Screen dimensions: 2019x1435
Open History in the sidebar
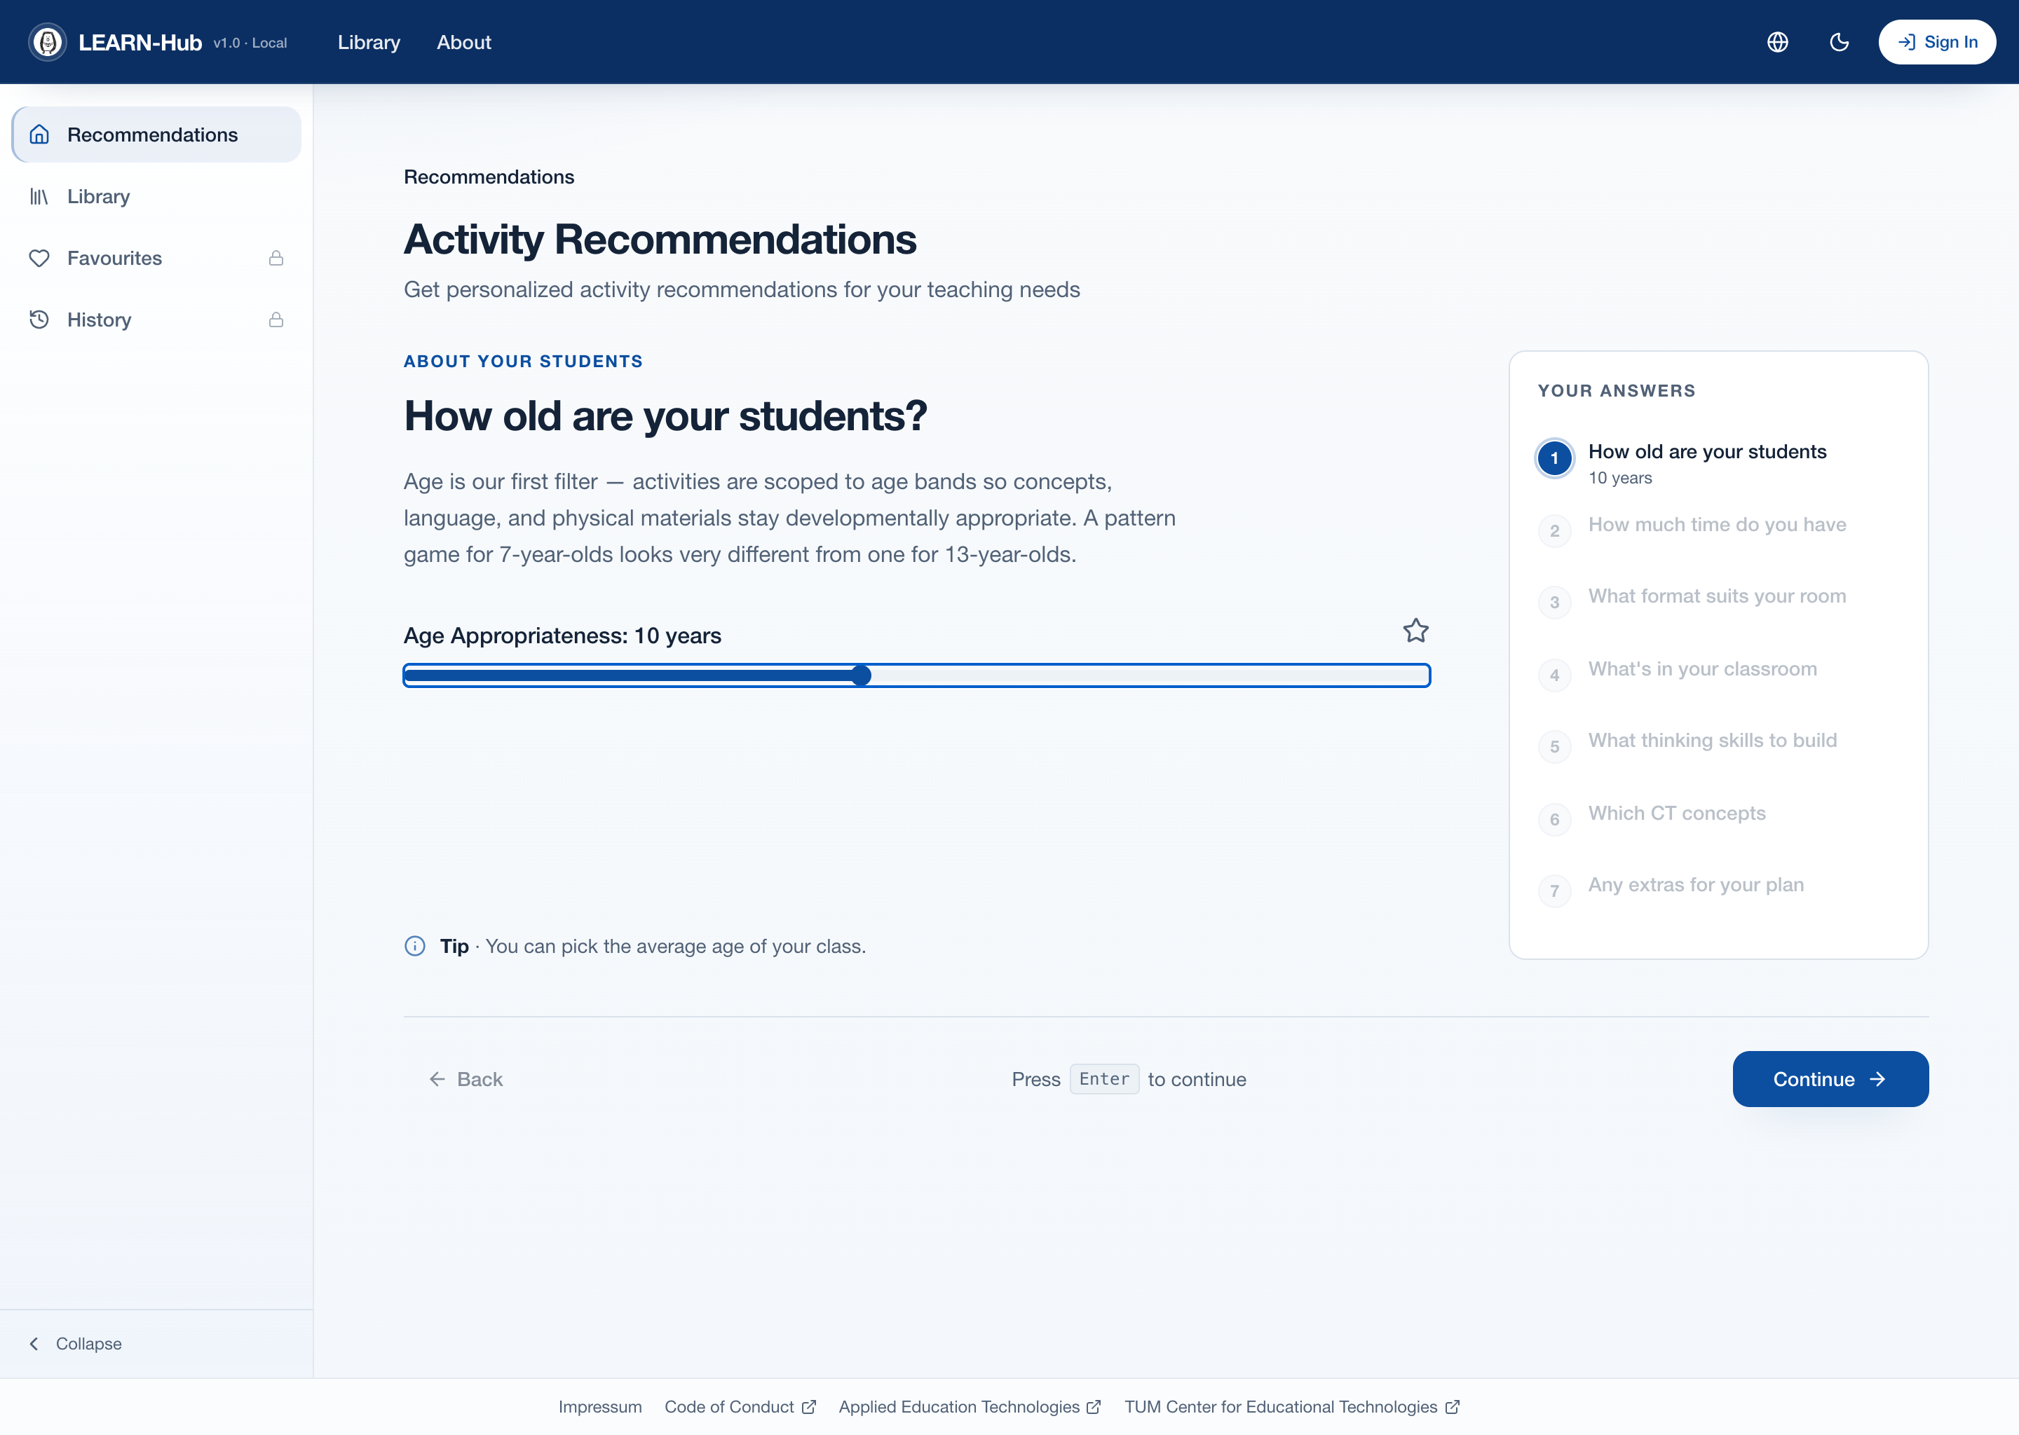156,320
